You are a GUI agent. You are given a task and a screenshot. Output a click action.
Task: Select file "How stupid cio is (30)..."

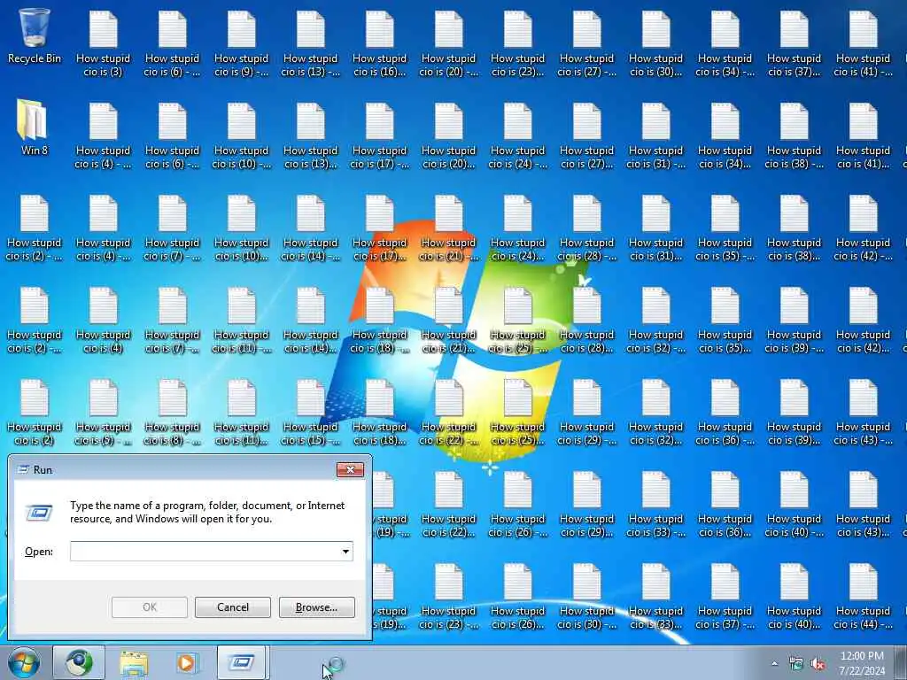(656, 44)
